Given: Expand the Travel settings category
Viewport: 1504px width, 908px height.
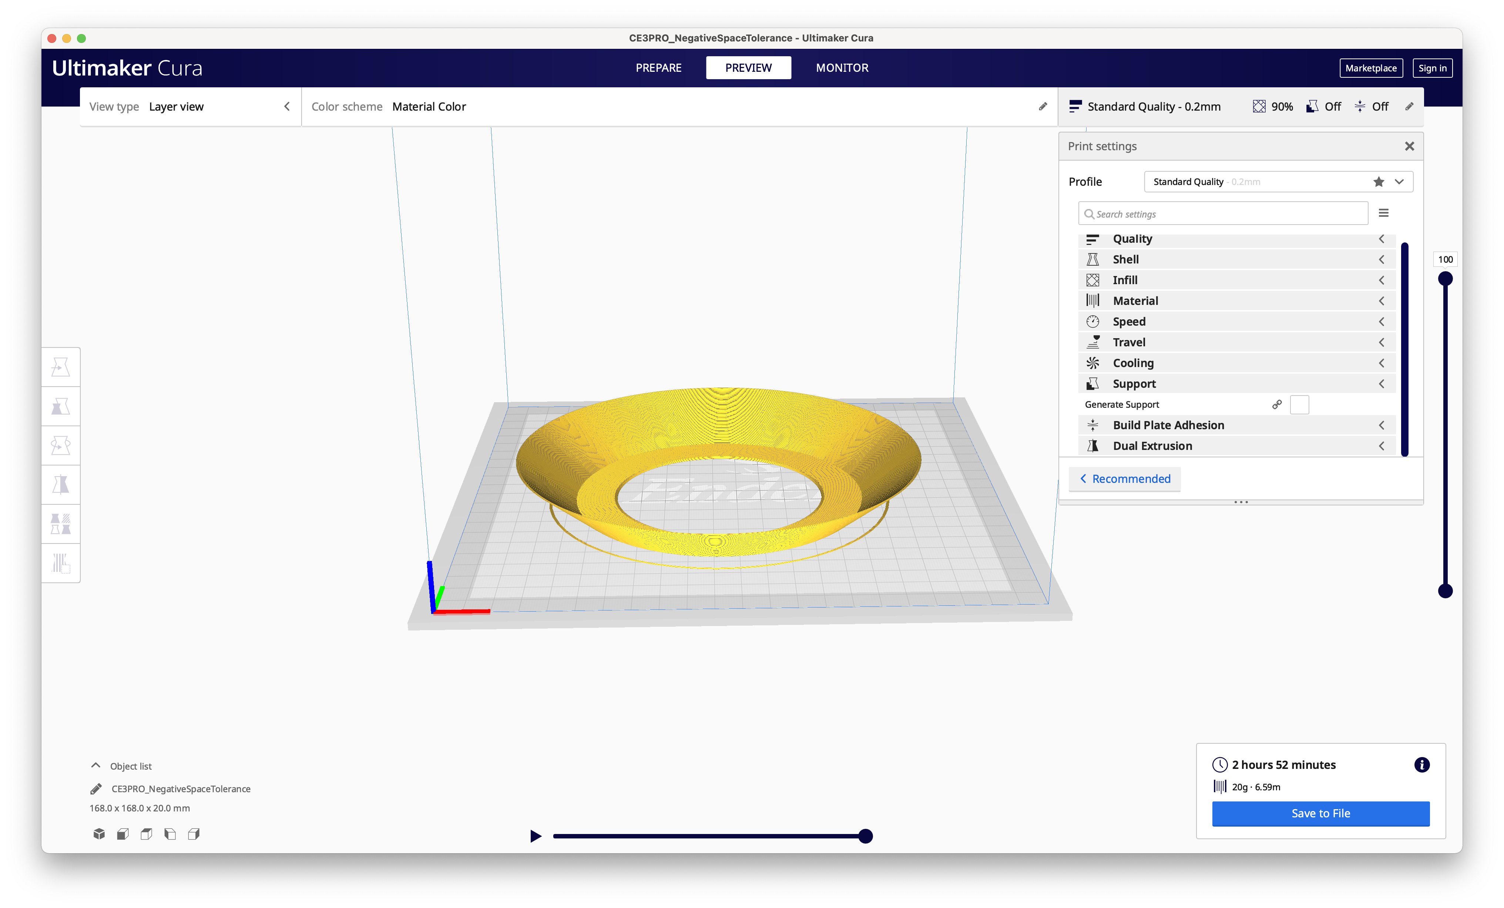Looking at the screenshot, I should 1237,342.
